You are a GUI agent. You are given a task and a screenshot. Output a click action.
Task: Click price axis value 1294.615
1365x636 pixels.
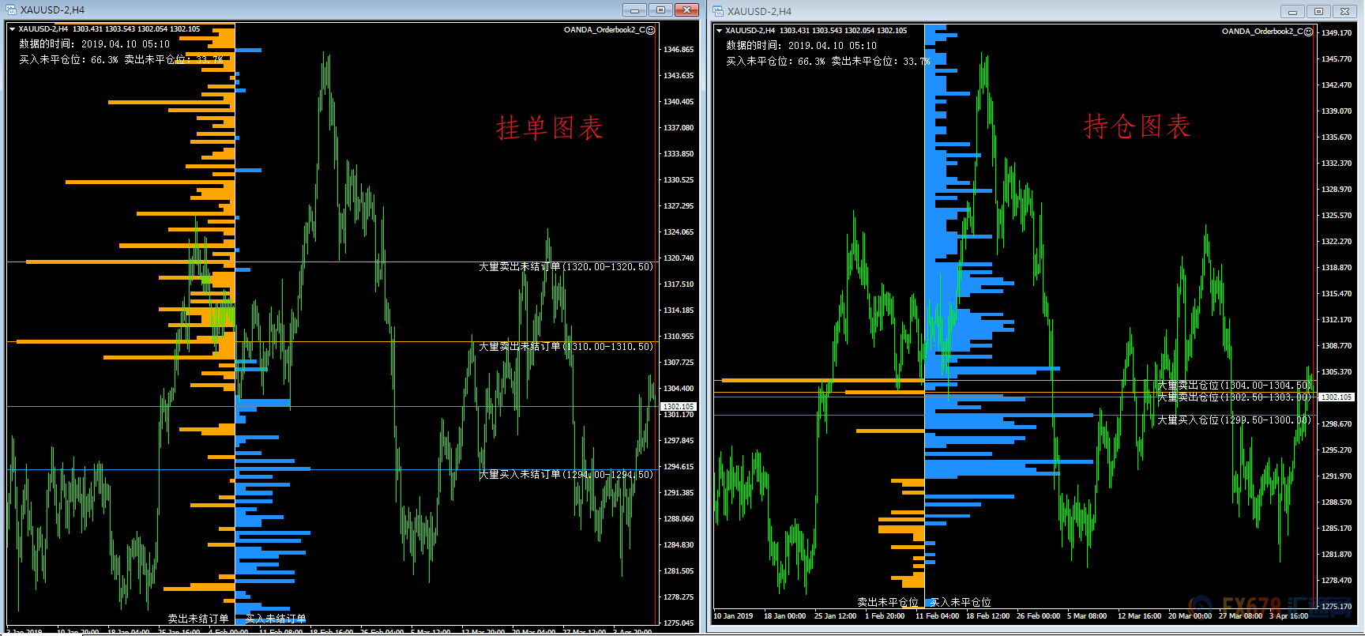pyautogui.click(x=679, y=467)
